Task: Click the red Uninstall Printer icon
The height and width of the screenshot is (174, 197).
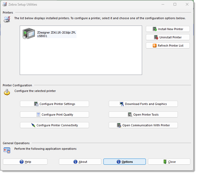Action: point(156,37)
